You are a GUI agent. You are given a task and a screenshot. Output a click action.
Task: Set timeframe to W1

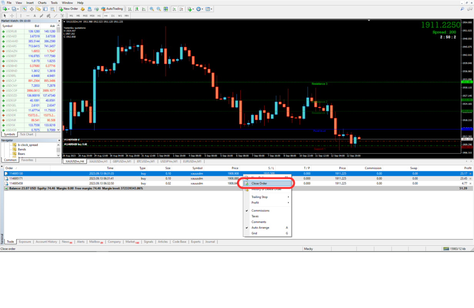(120, 16)
